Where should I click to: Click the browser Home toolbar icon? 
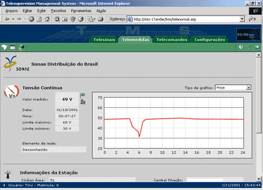[47, 19]
